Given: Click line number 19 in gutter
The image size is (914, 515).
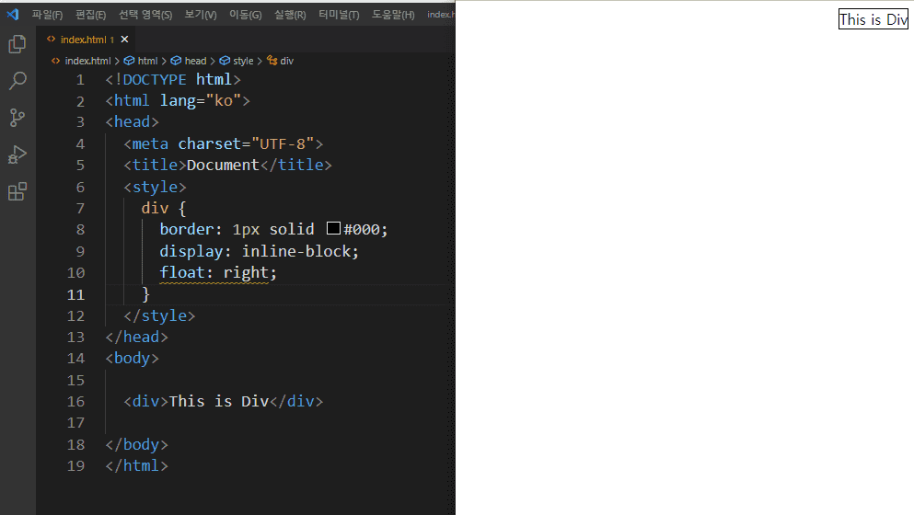Looking at the screenshot, I should pyautogui.click(x=75, y=466).
